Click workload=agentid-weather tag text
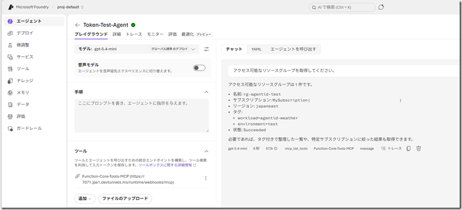The height and width of the screenshot is (210, 462). (268, 118)
